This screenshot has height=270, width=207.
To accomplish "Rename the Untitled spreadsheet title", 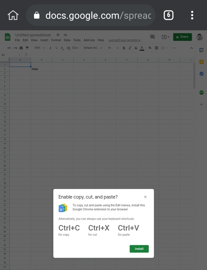I will pyautogui.click(x=33, y=35).
